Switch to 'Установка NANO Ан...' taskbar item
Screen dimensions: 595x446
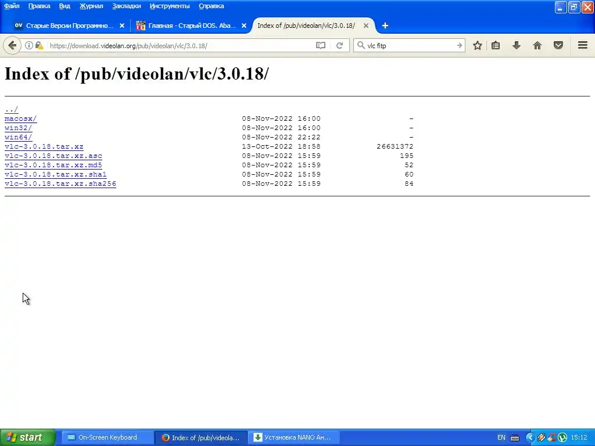click(294, 437)
